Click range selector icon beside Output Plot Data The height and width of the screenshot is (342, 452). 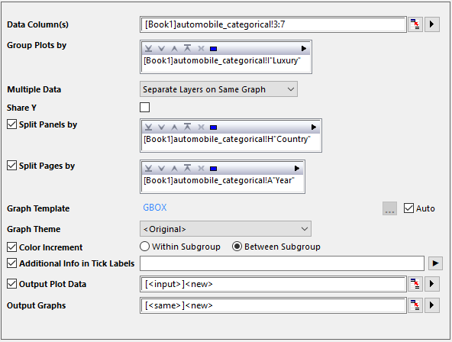[415, 284]
